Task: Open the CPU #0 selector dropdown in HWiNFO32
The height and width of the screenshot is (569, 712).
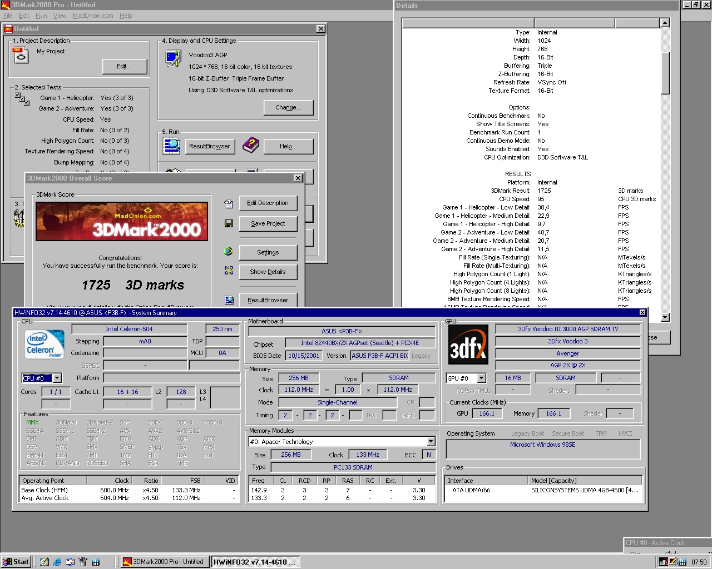Action: tap(57, 378)
